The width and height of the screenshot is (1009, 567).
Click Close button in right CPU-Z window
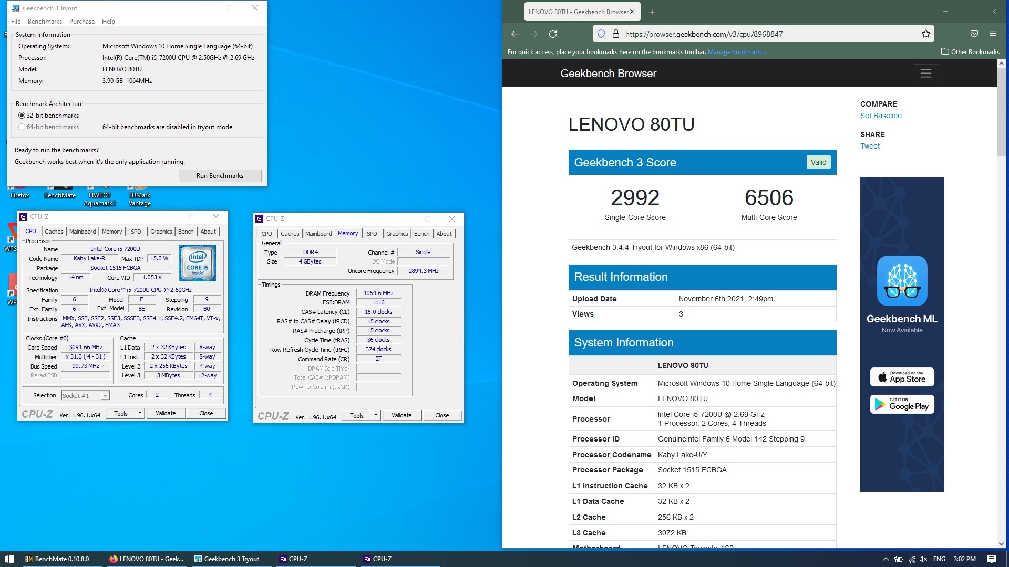(x=442, y=415)
